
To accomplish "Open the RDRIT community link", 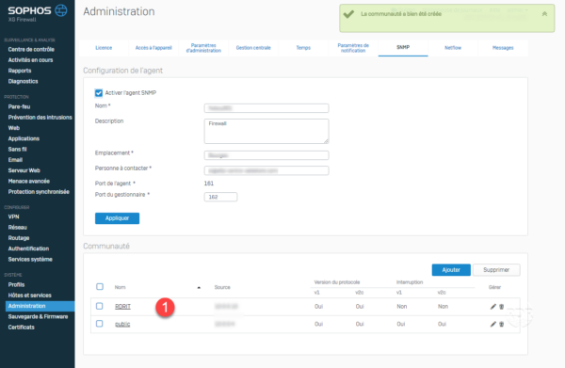I will (122, 307).
